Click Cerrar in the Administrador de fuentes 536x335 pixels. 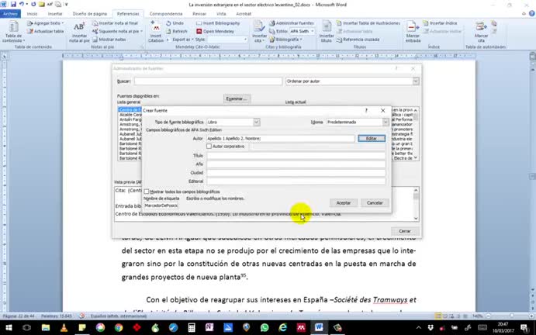pos(405,231)
